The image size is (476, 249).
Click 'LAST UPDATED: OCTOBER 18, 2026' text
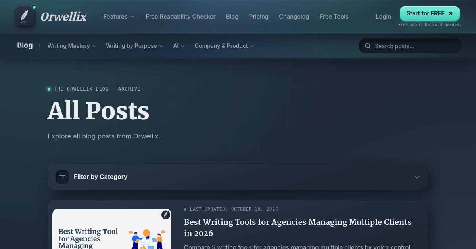(234, 209)
